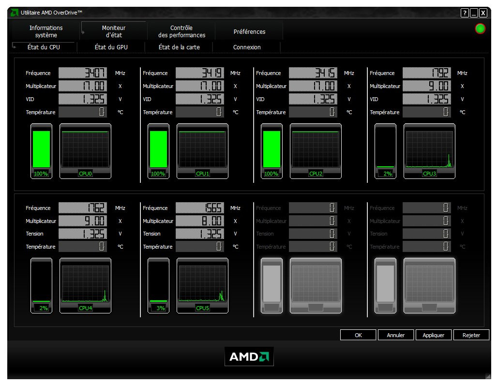Click the Appliquer button
The width and height of the screenshot is (497, 385).
point(433,335)
